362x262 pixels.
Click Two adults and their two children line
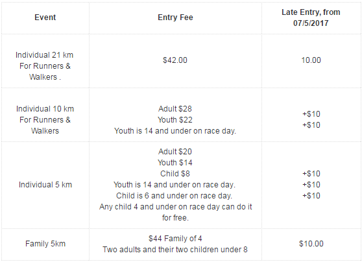coord(175,250)
